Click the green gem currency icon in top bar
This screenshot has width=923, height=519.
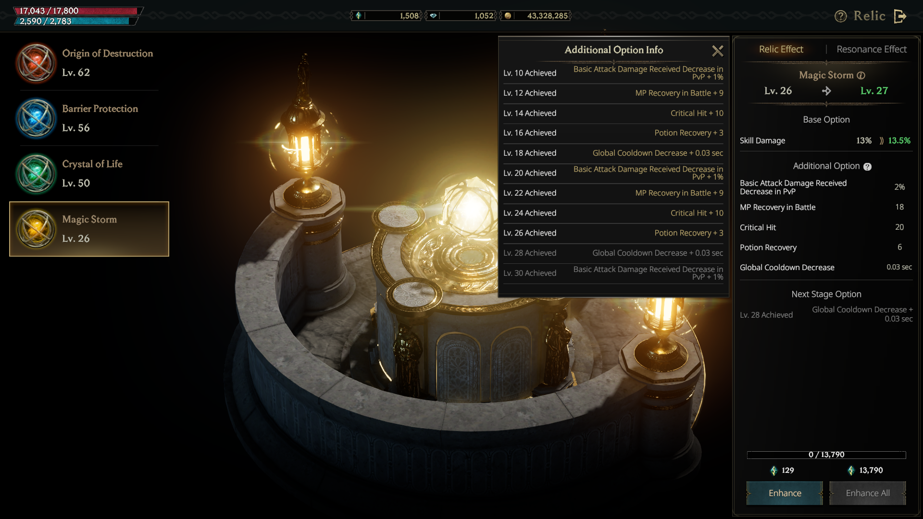pyautogui.click(x=358, y=16)
